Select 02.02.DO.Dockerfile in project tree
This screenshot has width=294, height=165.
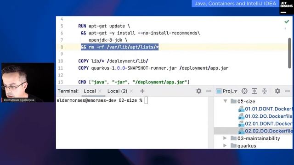(266, 131)
